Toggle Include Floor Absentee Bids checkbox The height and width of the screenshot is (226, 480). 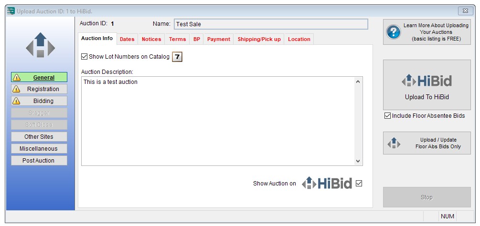pyautogui.click(x=387, y=116)
